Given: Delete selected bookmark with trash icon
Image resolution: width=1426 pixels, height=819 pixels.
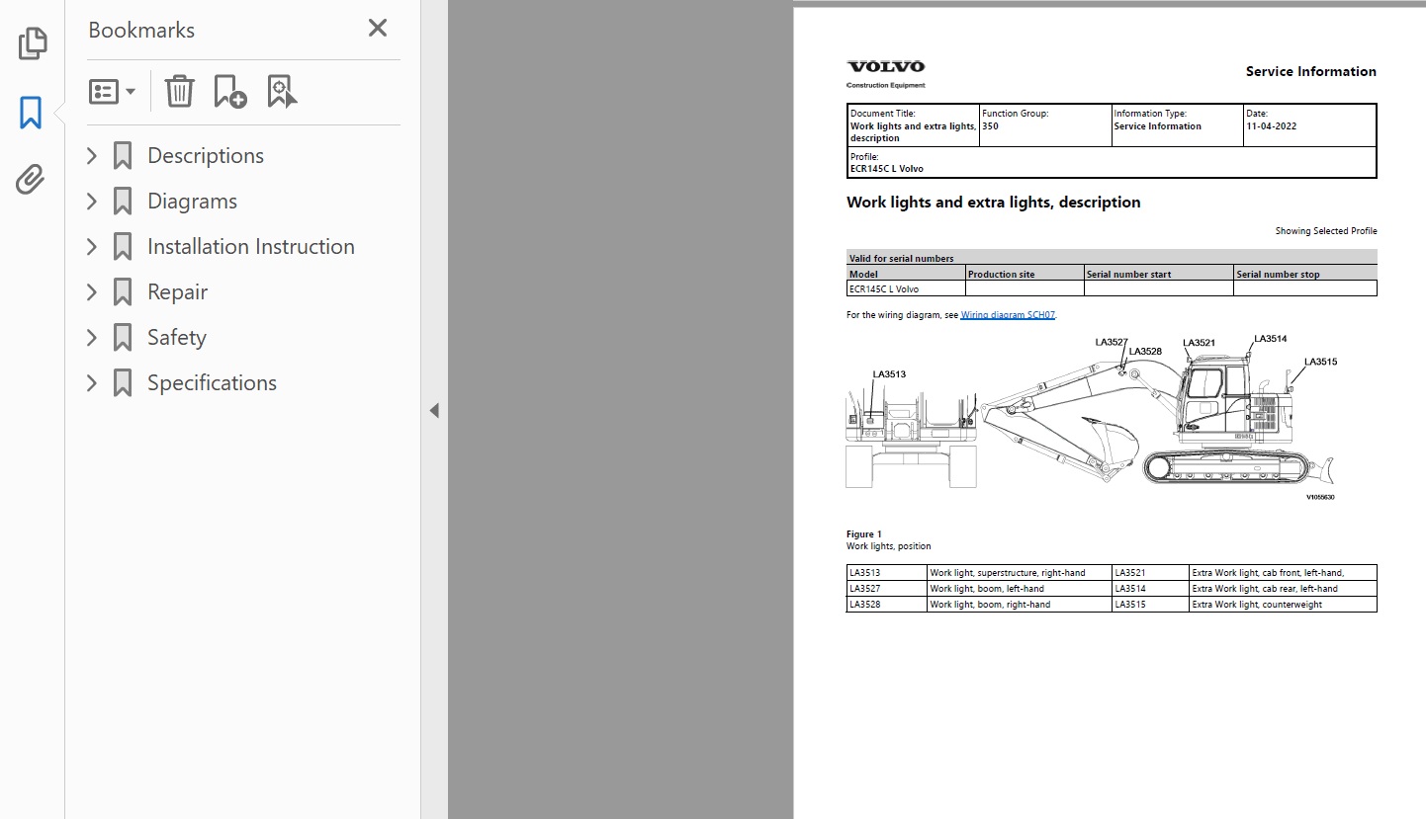Looking at the screenshot, I should 179,92.
